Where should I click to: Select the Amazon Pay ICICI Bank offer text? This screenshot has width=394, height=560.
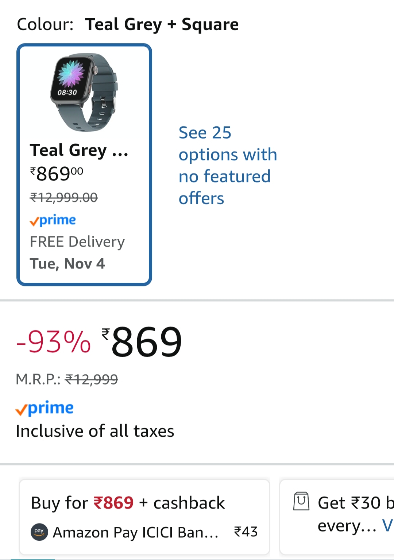[136, 532]
